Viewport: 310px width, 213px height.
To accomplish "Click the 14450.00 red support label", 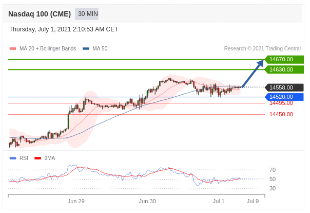I will [281, 114].
